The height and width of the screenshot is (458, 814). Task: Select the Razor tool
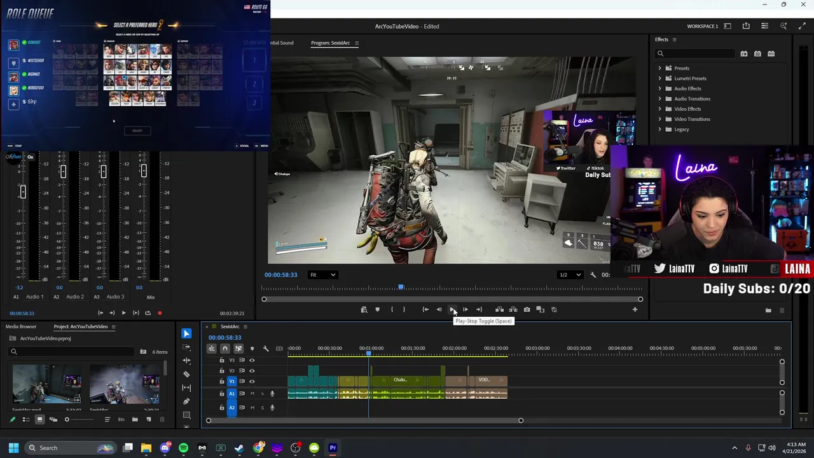click(186, 374)
